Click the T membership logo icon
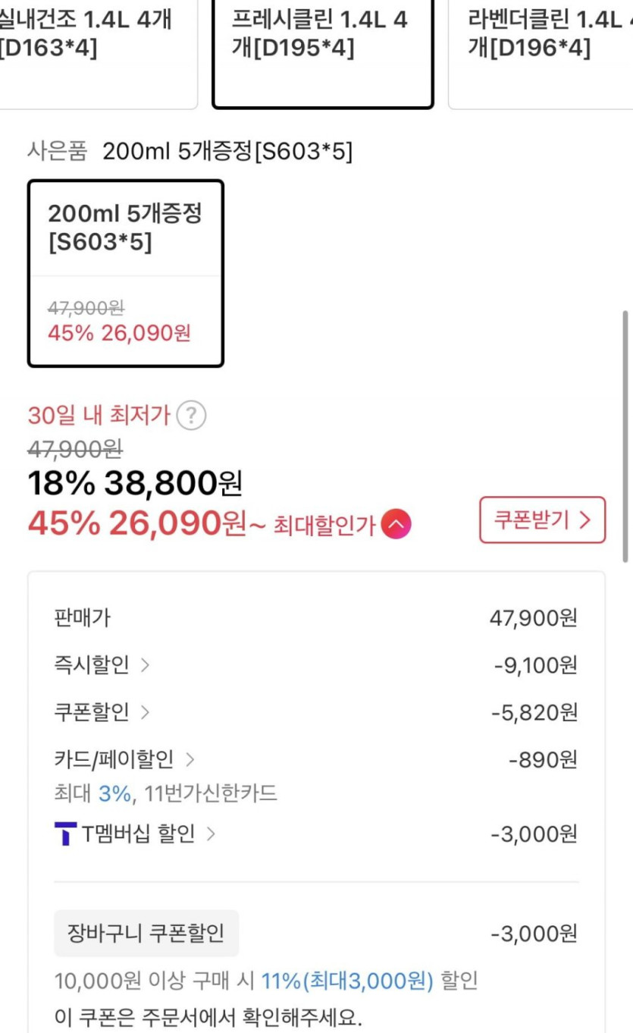Image resolution: width=633 pixels, height=1033 pixels. pos(66,834)
